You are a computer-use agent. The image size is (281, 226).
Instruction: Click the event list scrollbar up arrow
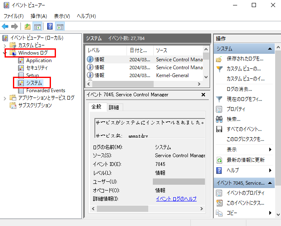click(x=206, y=49)
